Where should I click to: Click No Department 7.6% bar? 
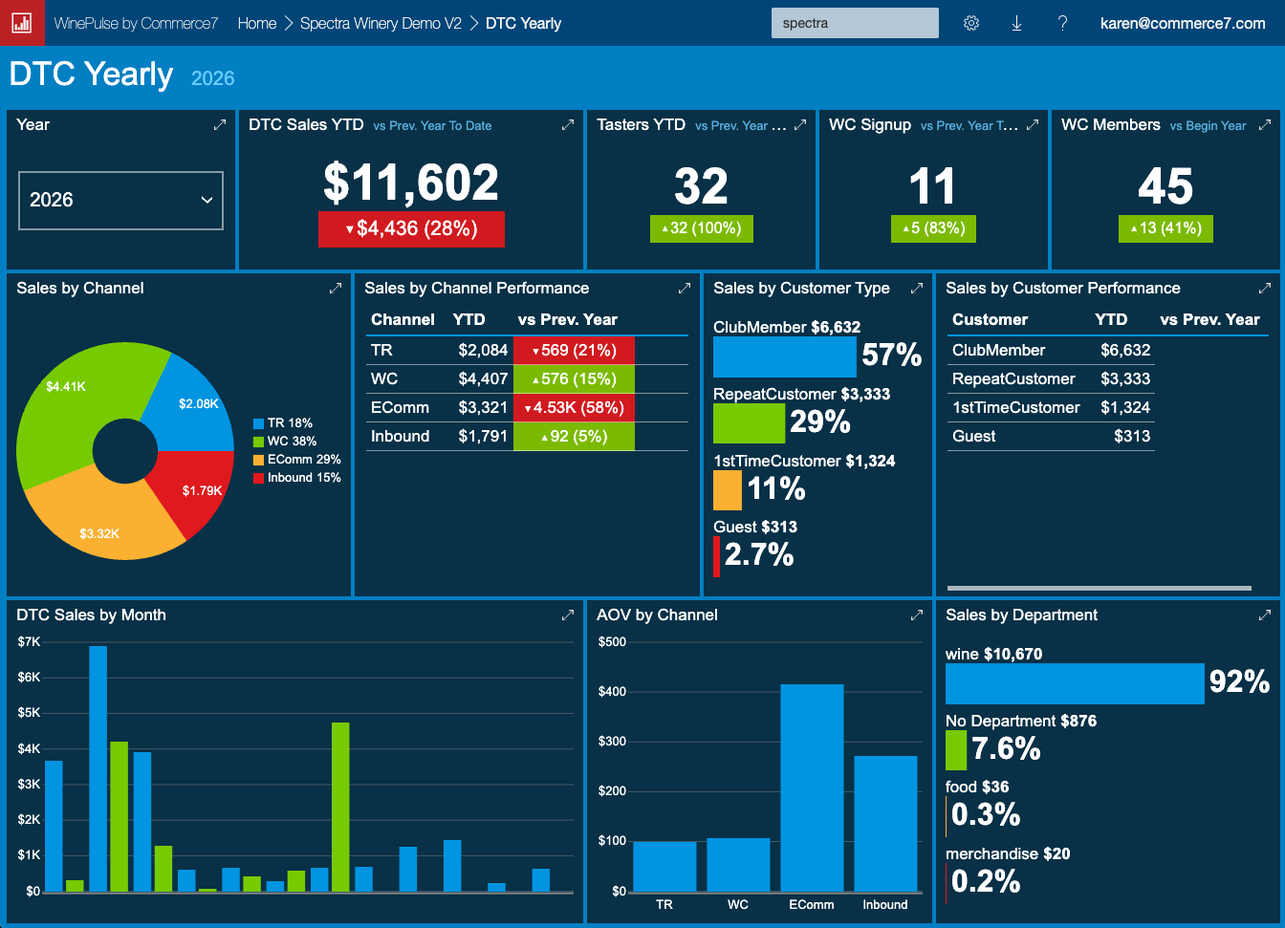click(956, 750)
